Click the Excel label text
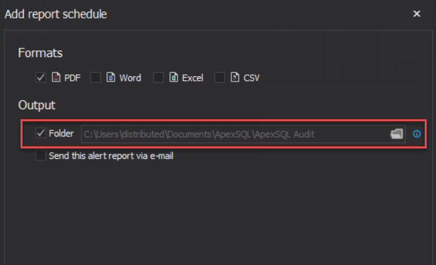Screen dimensions: 436x265 click(x=192, y=78)
